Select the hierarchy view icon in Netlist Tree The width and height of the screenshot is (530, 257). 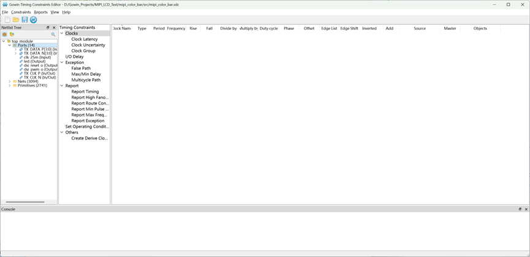point(12,34)
